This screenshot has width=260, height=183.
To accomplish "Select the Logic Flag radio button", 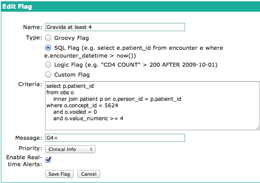I will pos(48,65).
